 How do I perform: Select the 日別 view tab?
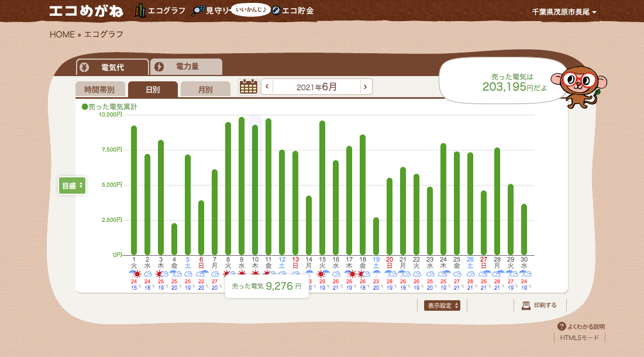coord(153,89)
